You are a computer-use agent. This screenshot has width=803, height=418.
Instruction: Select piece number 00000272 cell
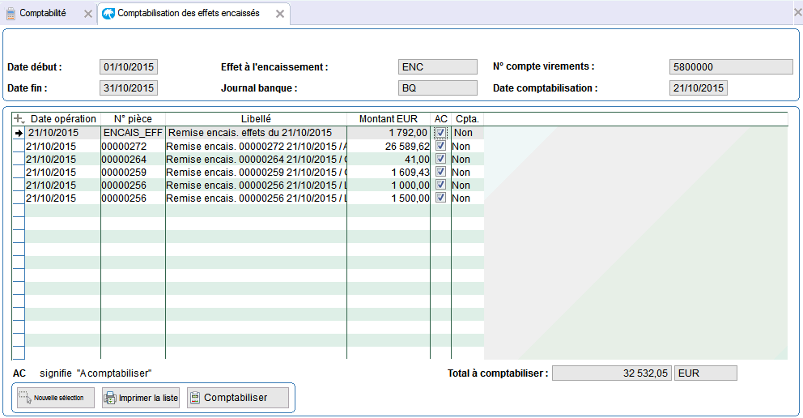(133, 147)
